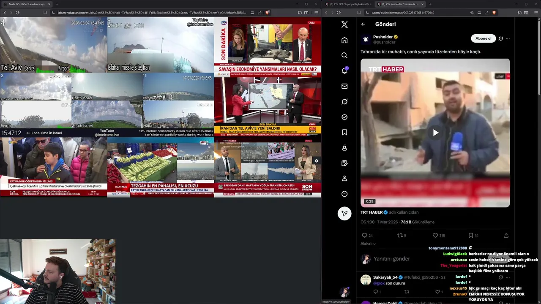The image size is (541, 304).
Task: Open Profile in the X sidebar
Action: click(344, 179)
